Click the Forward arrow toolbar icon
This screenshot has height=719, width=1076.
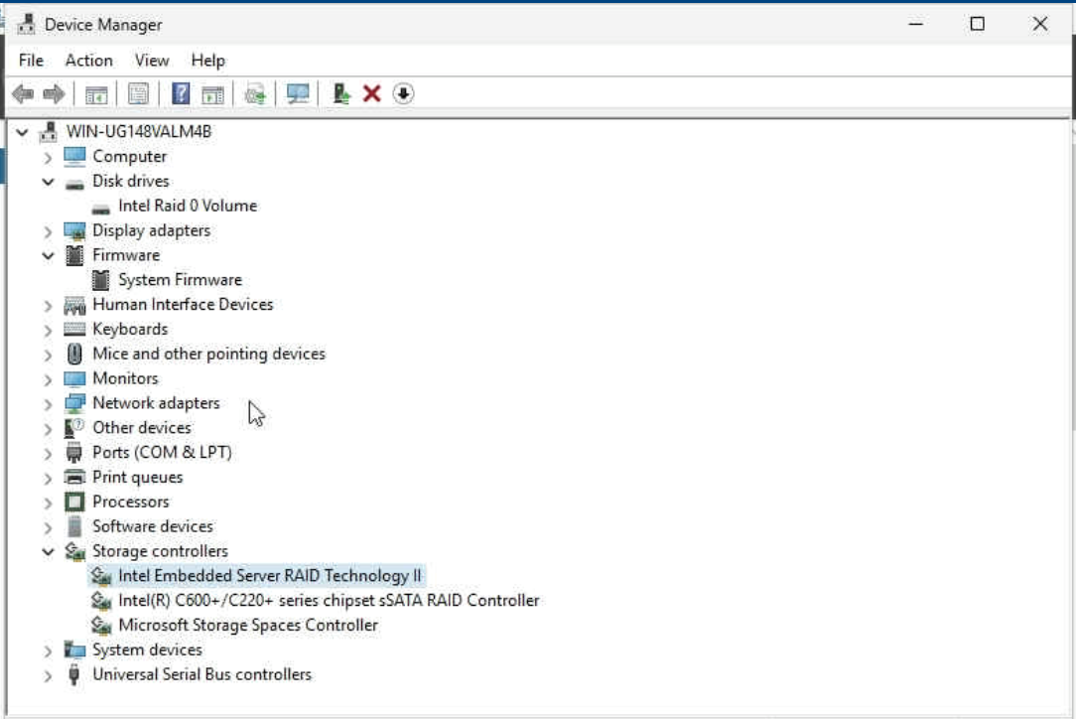click(54, 93)
